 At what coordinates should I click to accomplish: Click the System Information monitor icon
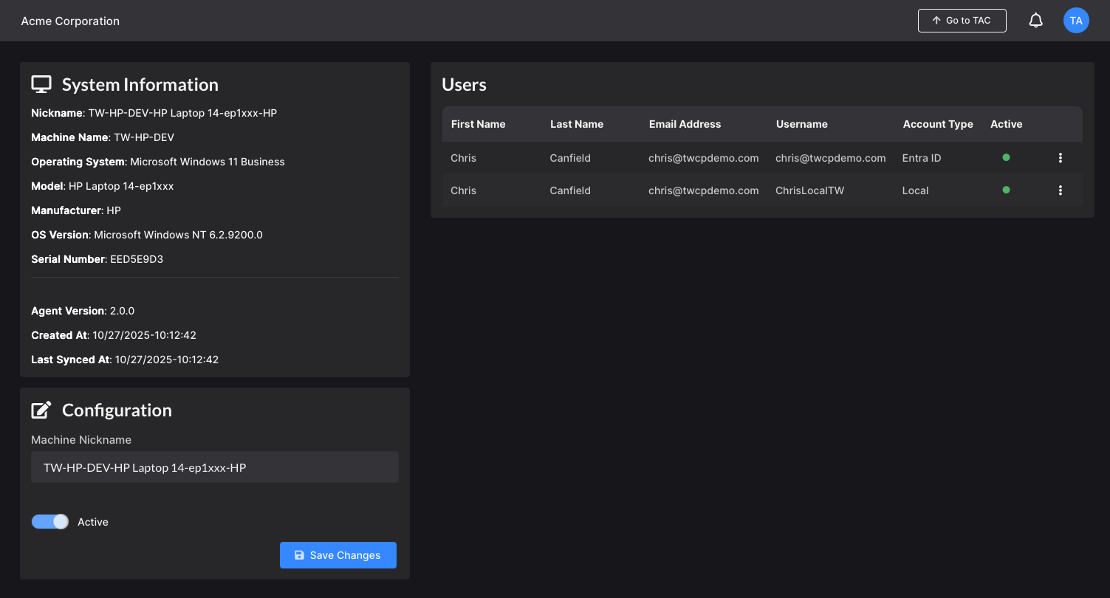click(x=41, y=85)
